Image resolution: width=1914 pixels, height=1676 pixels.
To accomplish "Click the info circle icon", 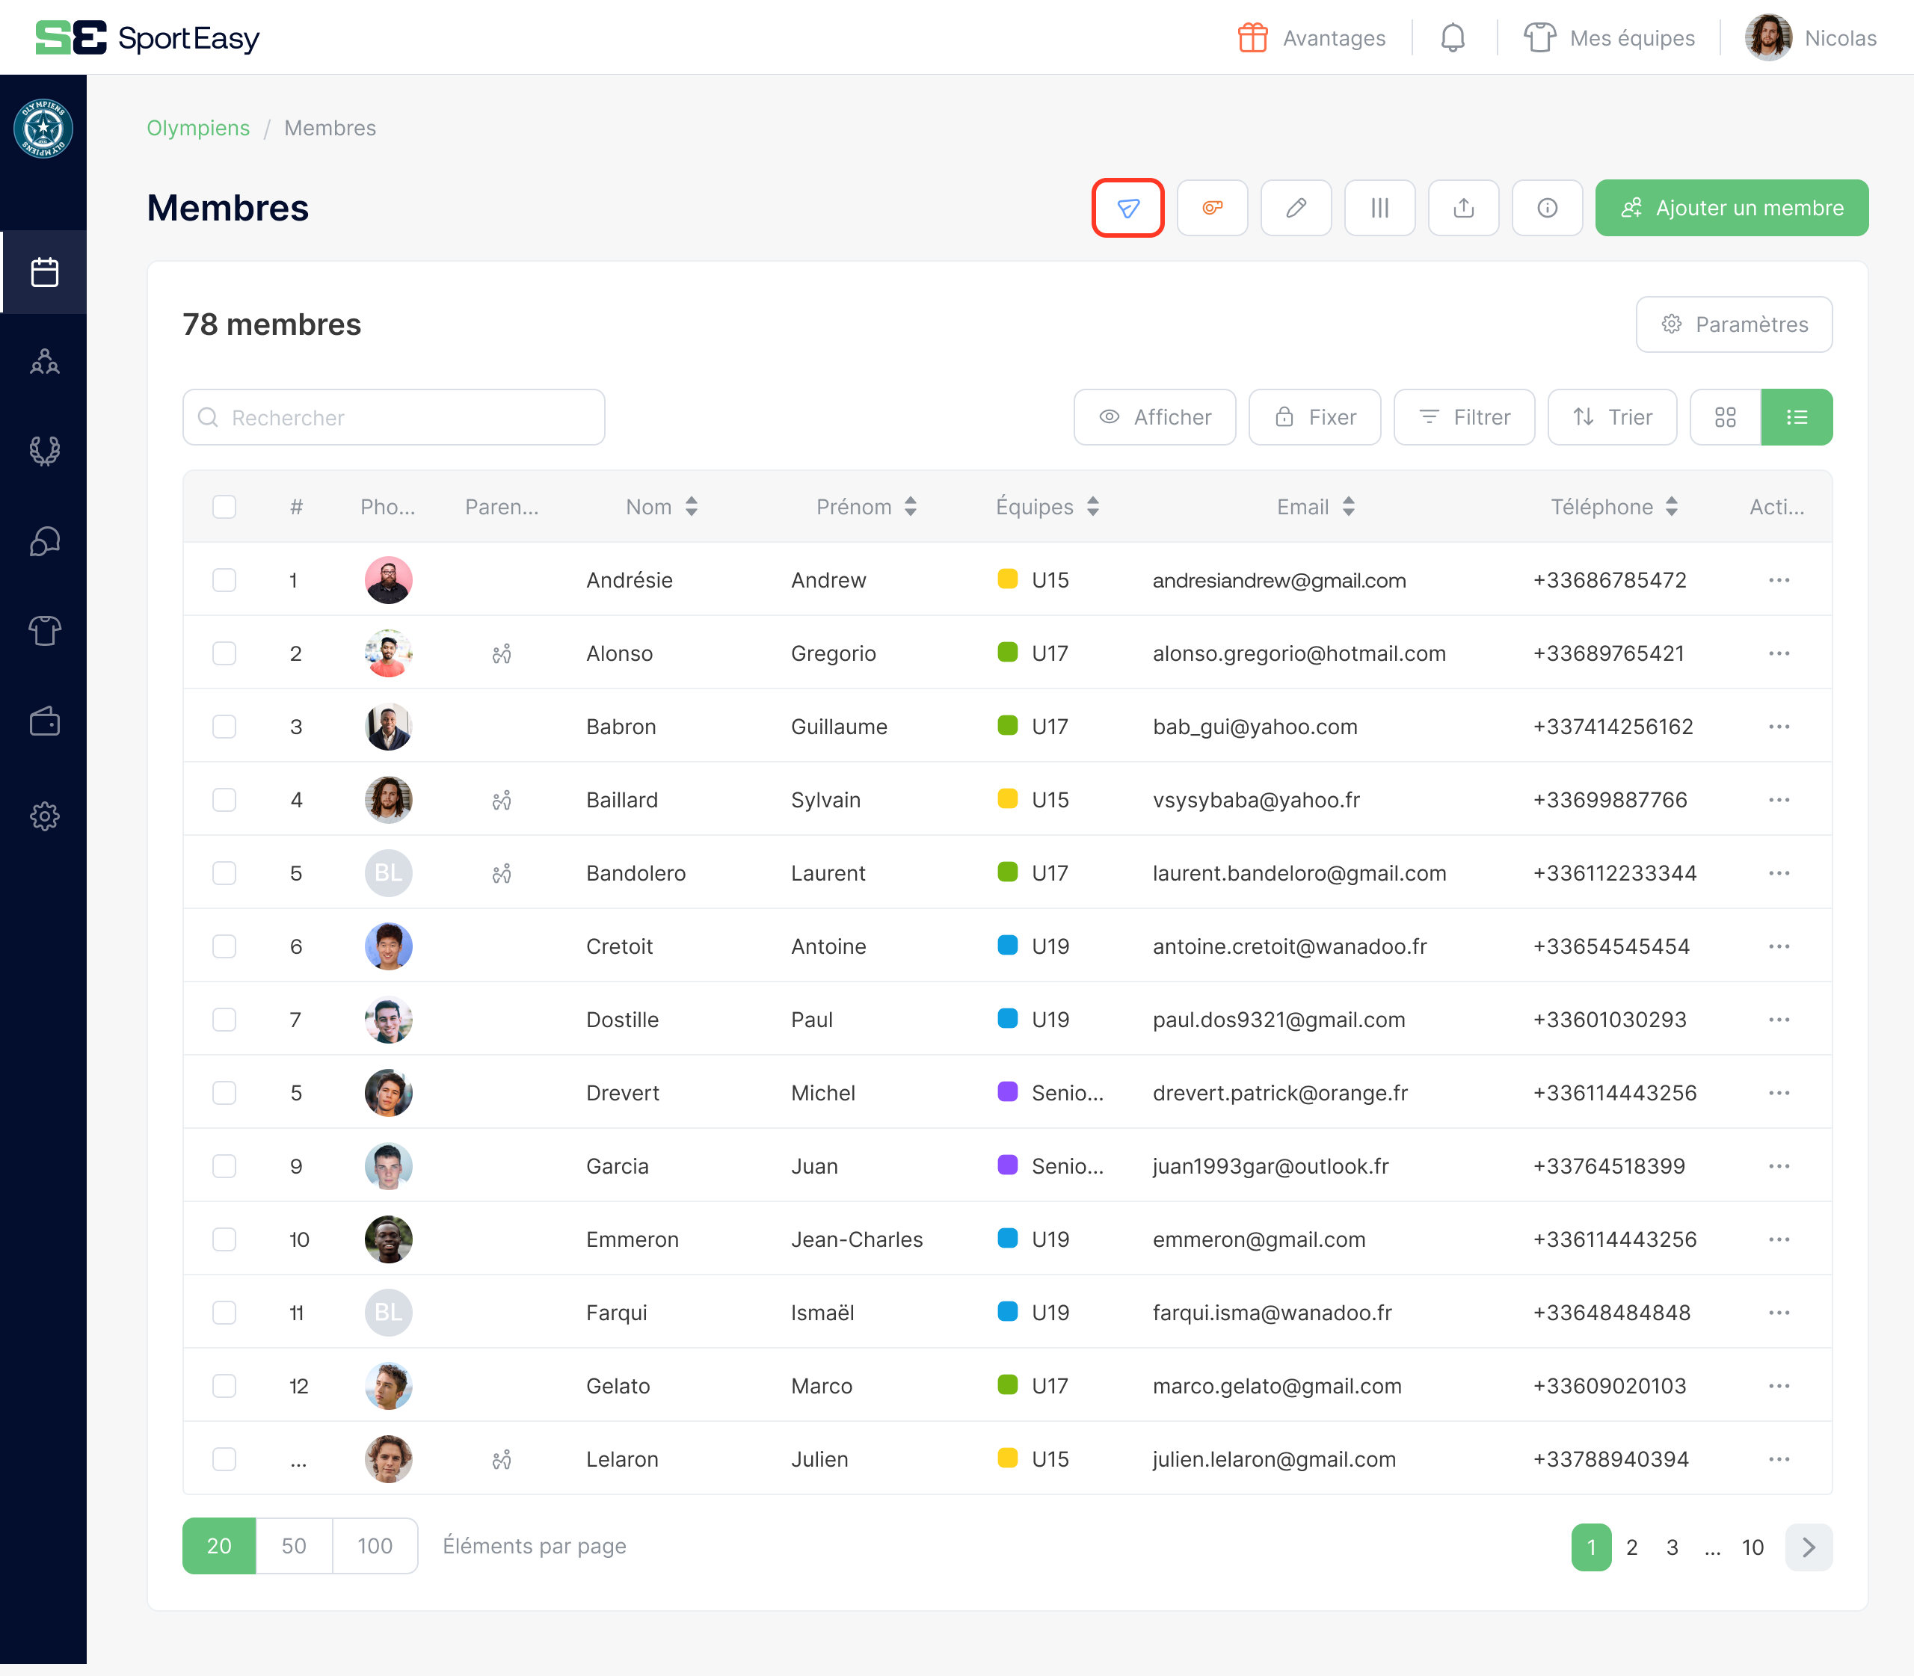I will (1546, 208).
